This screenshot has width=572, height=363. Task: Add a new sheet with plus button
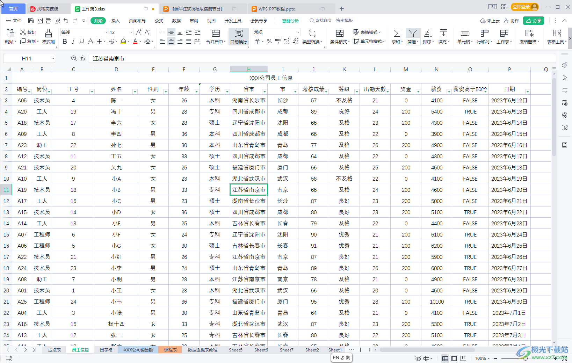(361, 350)
